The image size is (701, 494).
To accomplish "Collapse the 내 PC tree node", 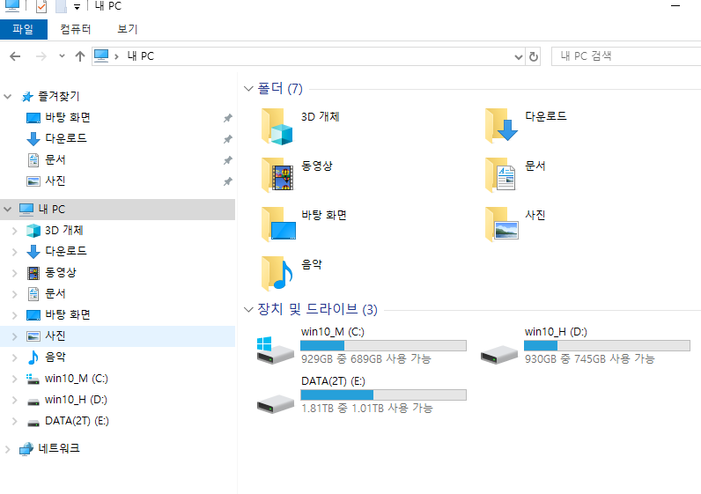I will 7,209.
